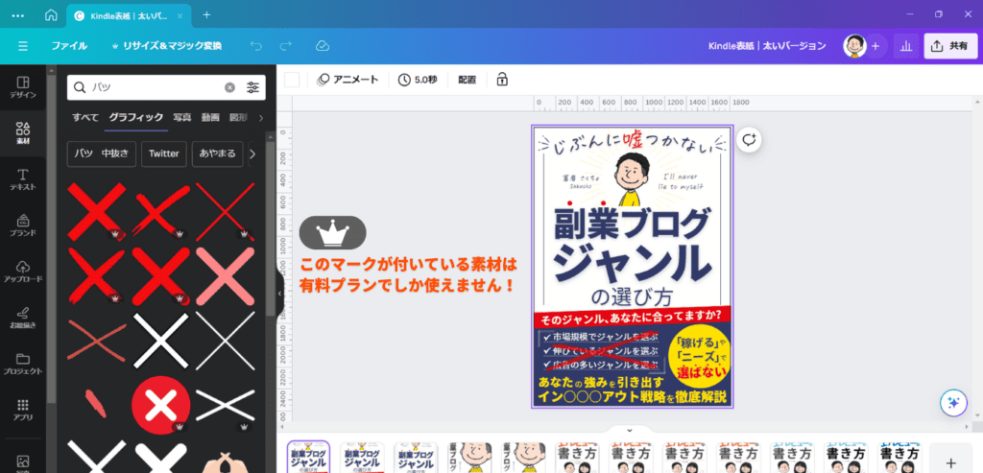Open the three-dot app menu

coord(18,15)
